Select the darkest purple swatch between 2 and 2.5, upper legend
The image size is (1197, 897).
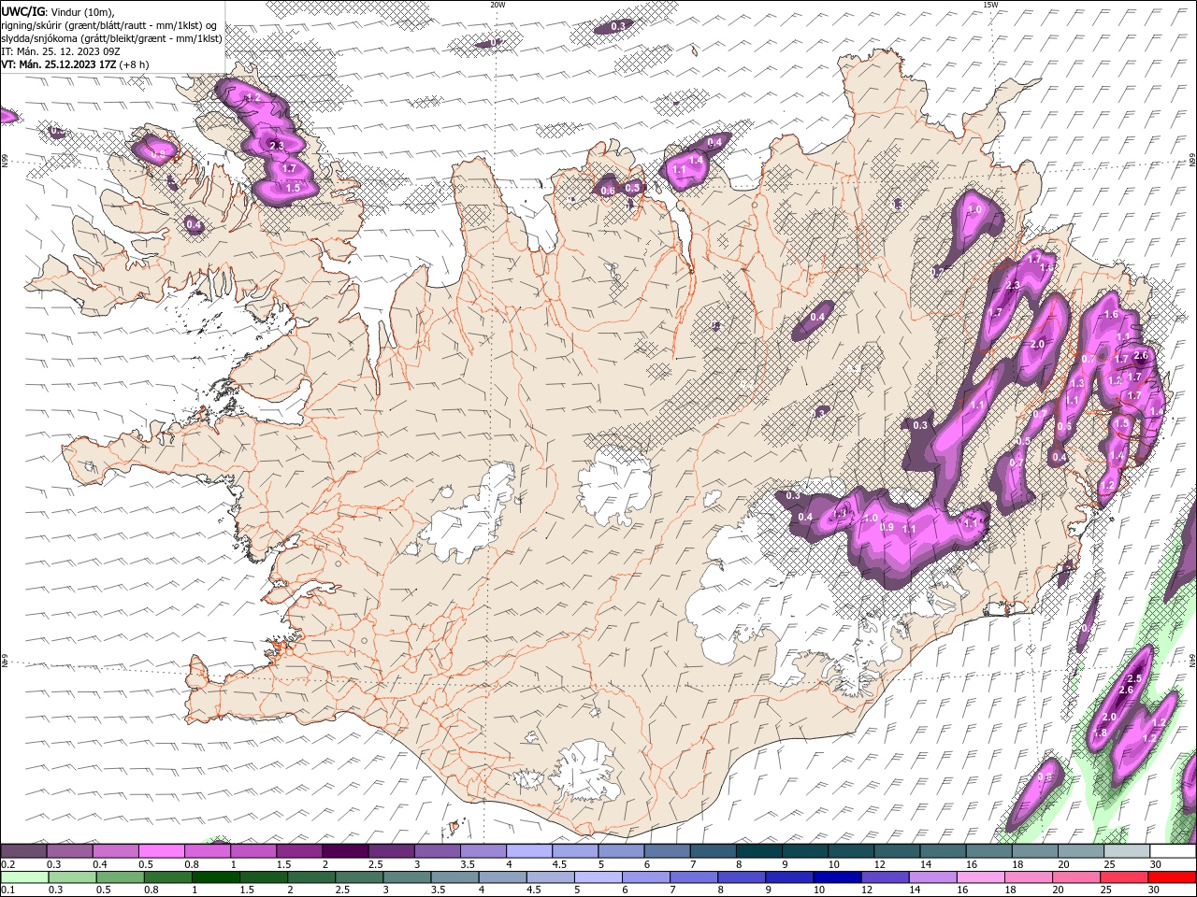(345, 851)
